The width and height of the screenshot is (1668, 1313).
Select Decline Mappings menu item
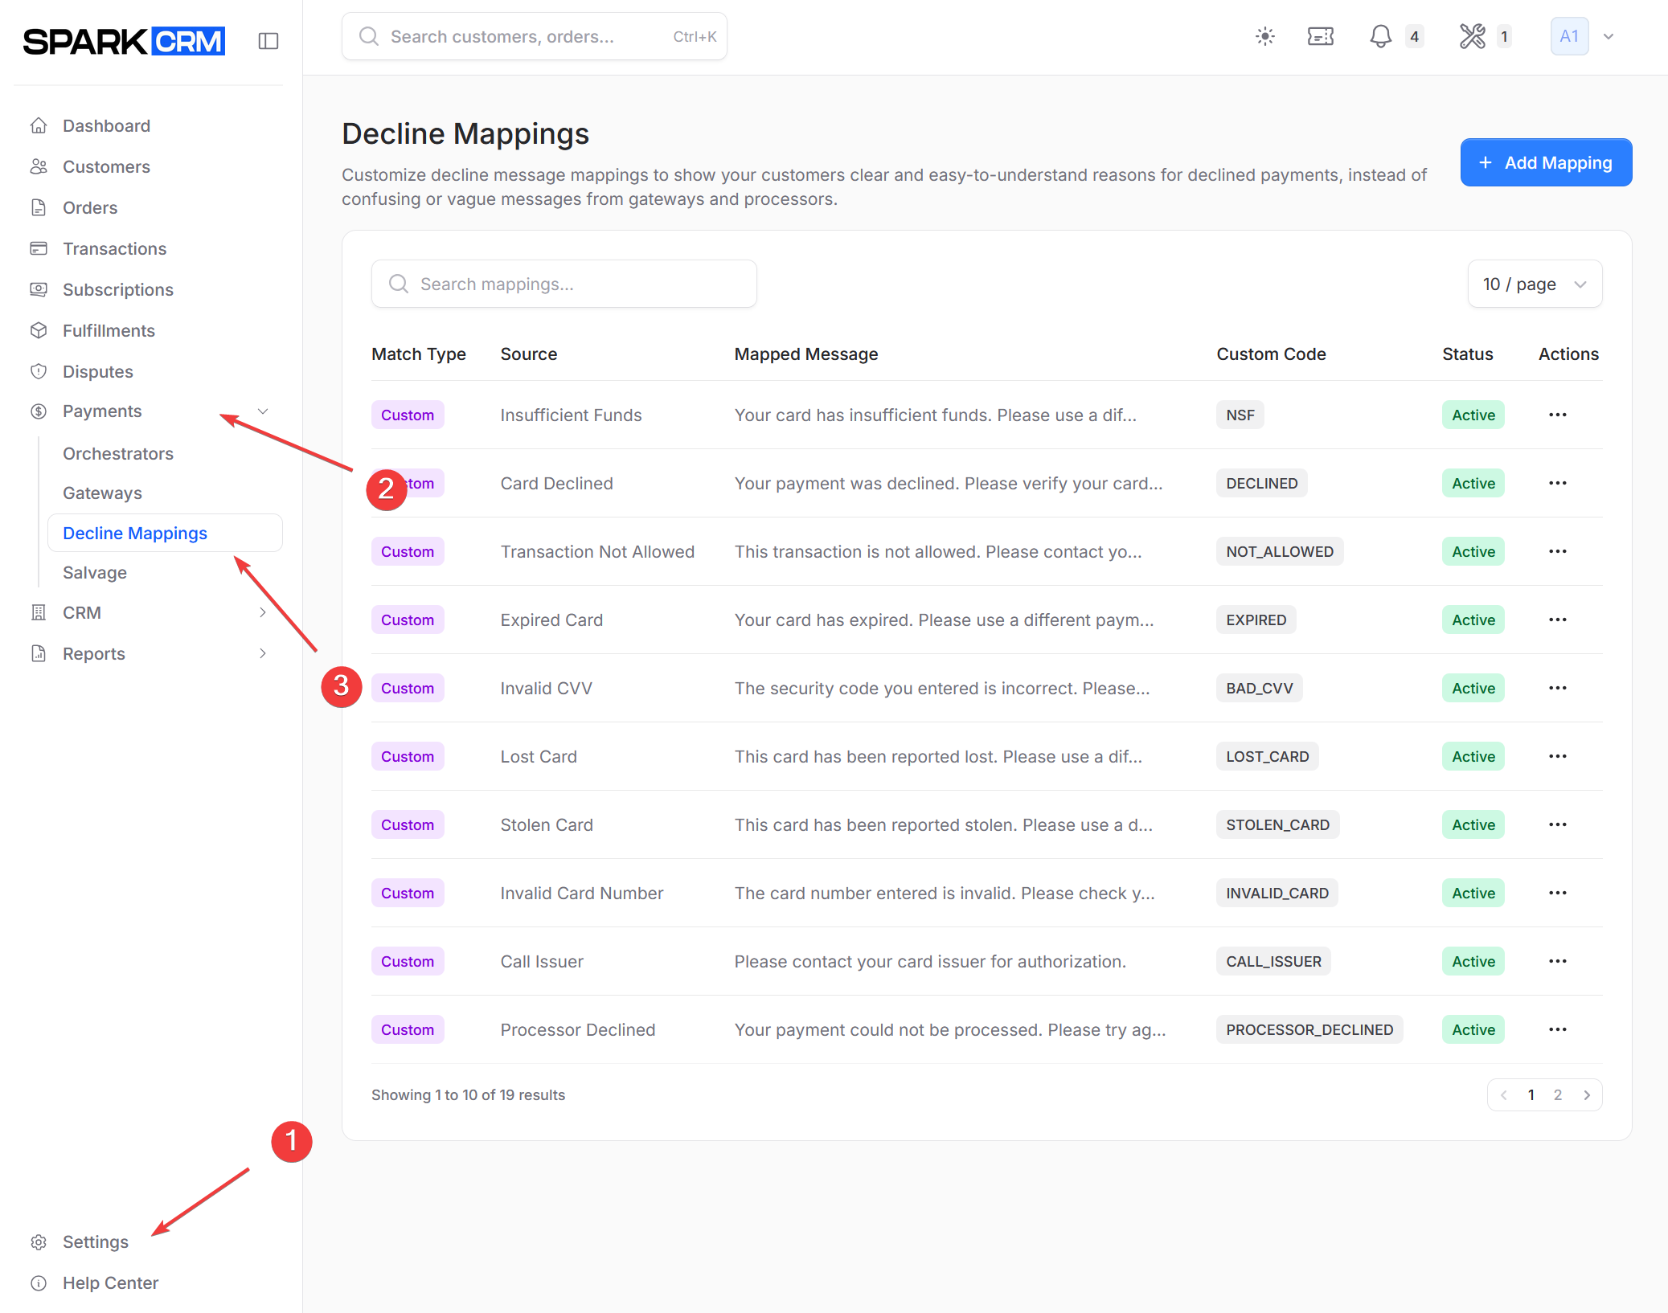pyautogui.click(x=165, y=533)
